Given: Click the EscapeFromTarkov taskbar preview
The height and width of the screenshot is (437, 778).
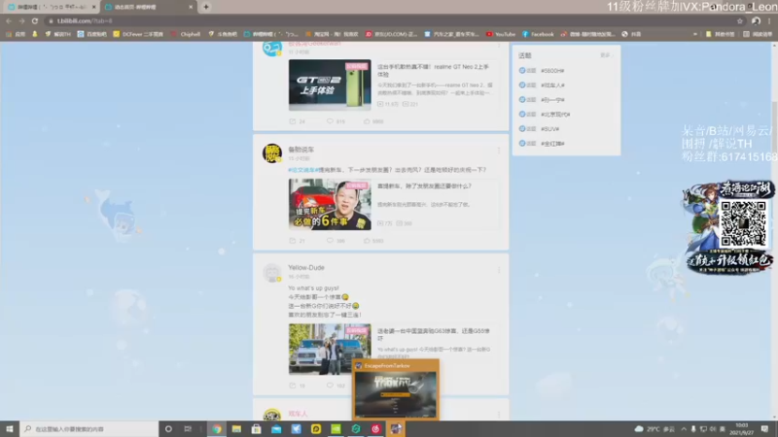Looking at the screenshot, I should click(396, 389).
